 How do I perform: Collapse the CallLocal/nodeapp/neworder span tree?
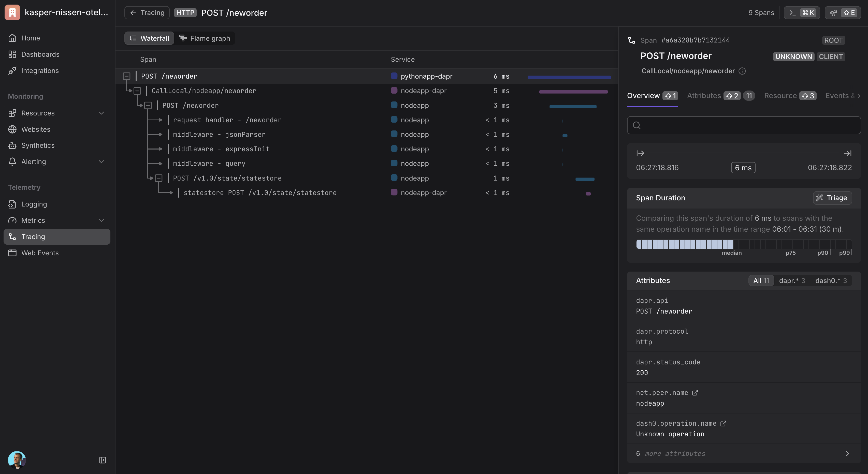click(x=137, y=91)
